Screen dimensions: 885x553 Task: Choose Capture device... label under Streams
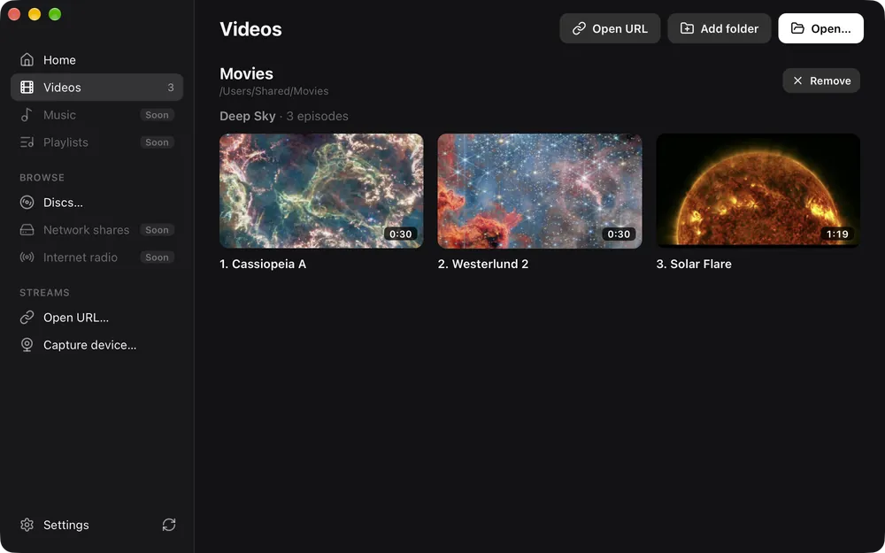(89, 345)
